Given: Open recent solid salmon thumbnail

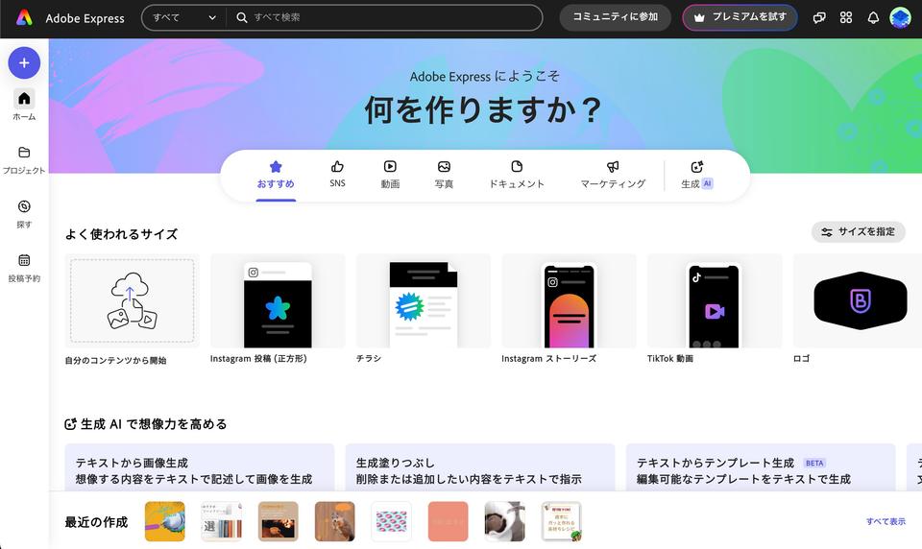Looking at the screenshot, I should 449,521.
